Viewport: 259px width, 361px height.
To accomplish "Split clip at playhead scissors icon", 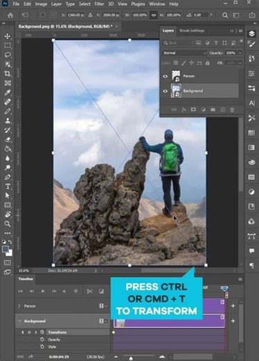I will click(x=89, y=292).
